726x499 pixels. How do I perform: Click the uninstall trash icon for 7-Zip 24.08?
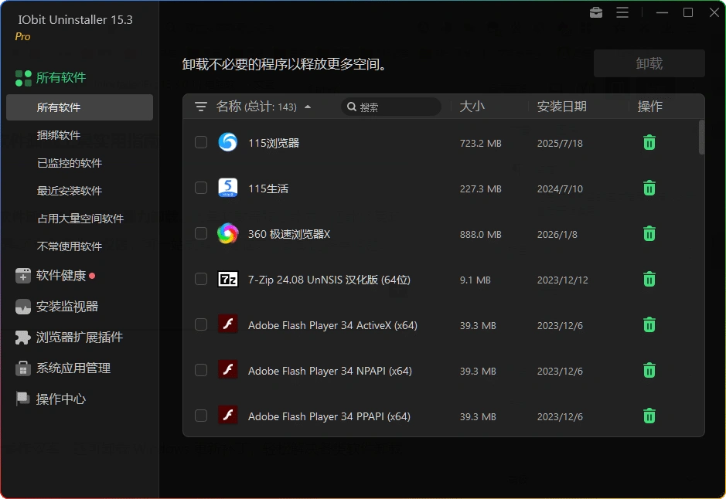pyautogui.click(x=649, y=279)
